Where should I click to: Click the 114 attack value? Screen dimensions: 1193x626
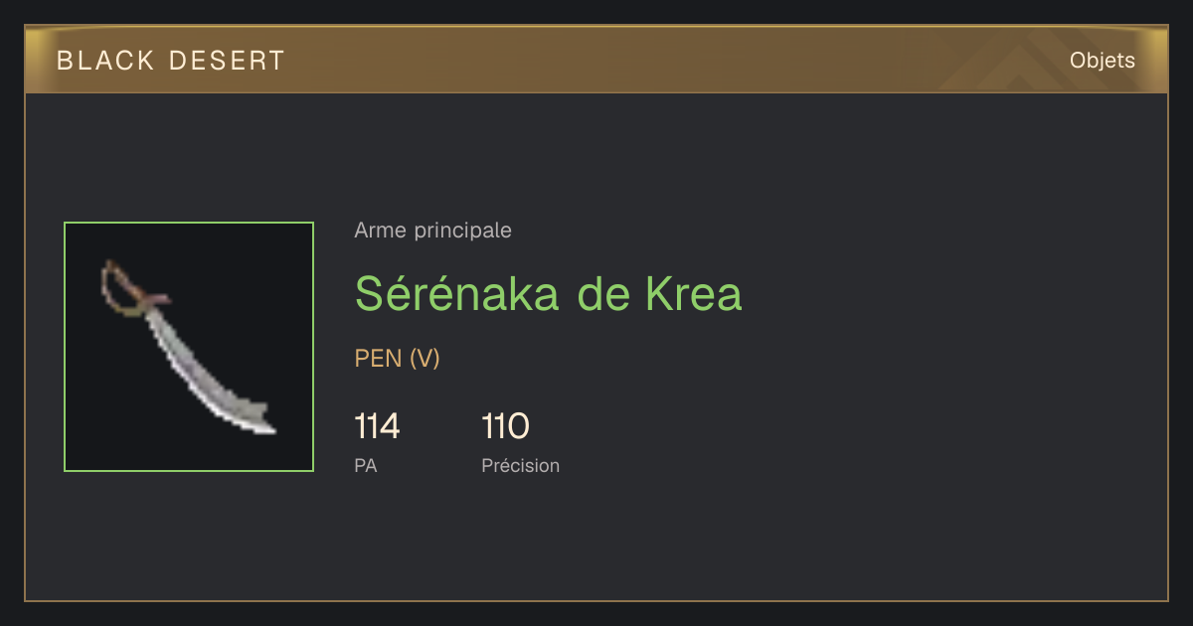coord(378,427)
